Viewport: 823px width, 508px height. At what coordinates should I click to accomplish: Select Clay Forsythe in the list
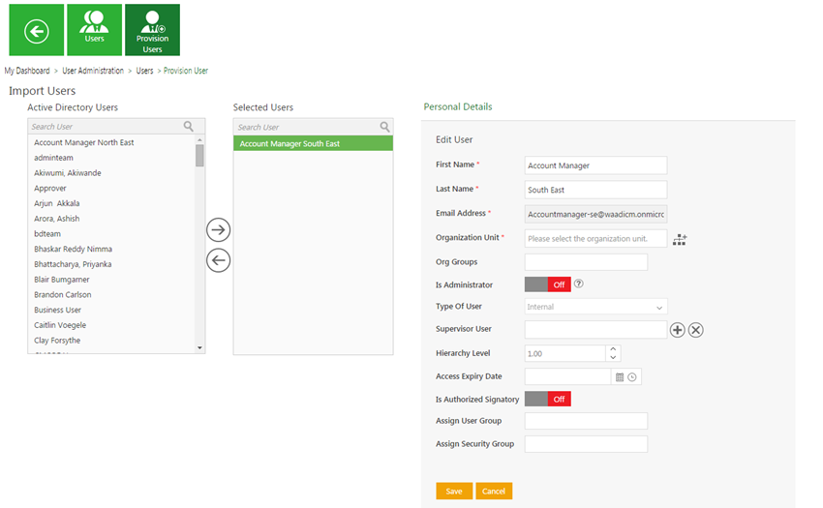(x=57, y=340)
